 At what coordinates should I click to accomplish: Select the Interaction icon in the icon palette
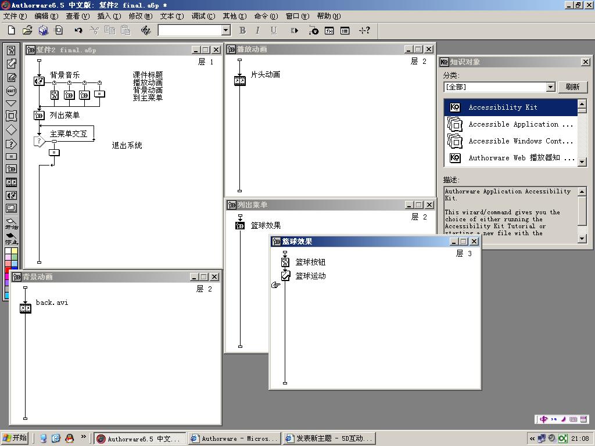(x=12, y=144)
